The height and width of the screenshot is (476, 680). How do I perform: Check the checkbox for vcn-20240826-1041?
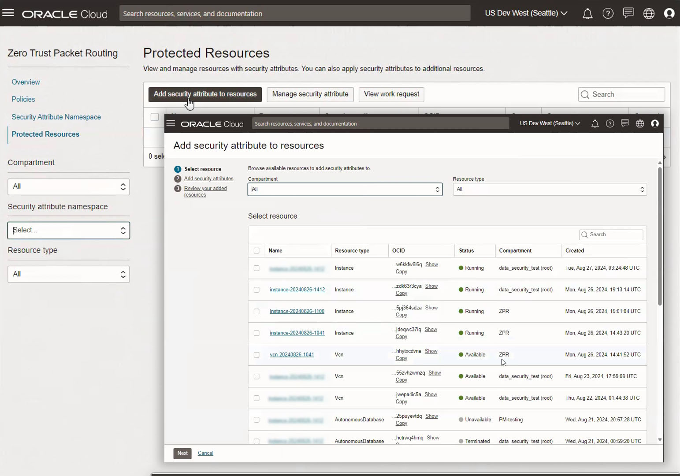click(256, 354)
